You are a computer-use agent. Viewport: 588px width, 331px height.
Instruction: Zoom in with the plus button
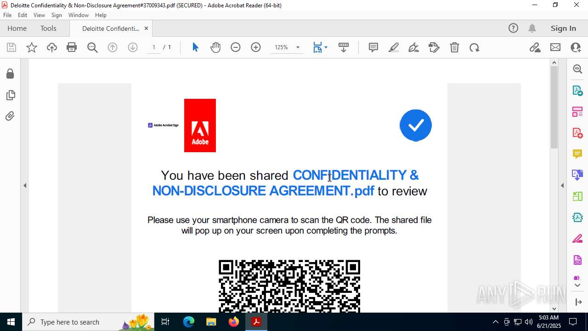(x=256, y=47)
